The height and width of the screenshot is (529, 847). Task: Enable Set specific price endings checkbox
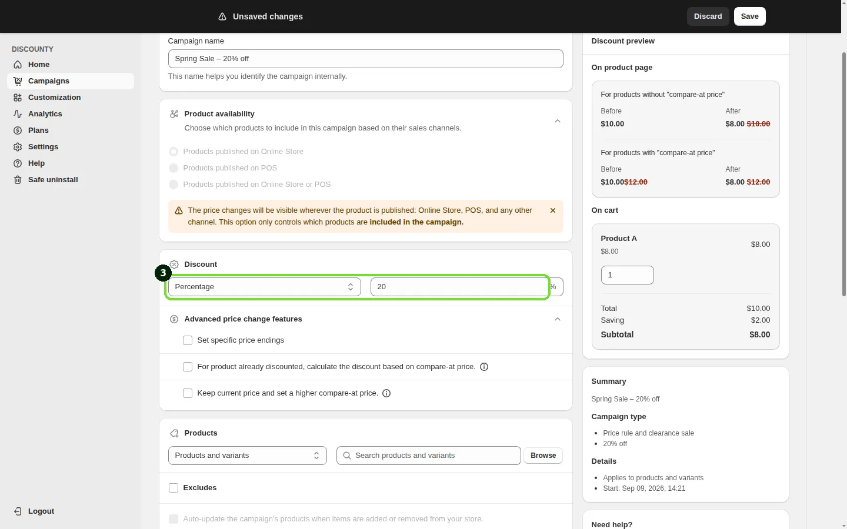click(188, 340)
